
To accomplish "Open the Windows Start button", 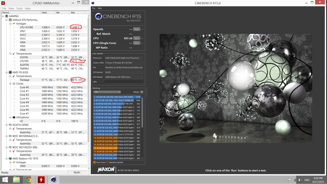I will (5, 180).
